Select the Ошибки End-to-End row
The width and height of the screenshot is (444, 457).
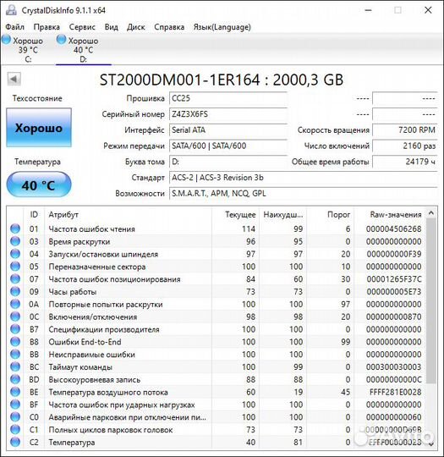(x=216, y=342)
